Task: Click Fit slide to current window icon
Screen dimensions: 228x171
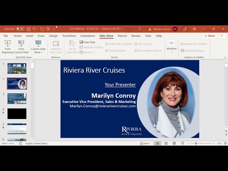Action: coord(225,144)
